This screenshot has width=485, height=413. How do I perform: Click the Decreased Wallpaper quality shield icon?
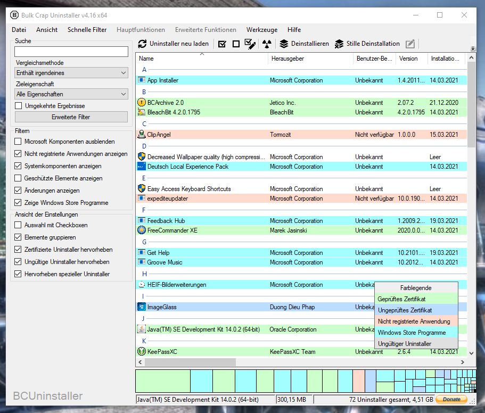coord(142,156)
